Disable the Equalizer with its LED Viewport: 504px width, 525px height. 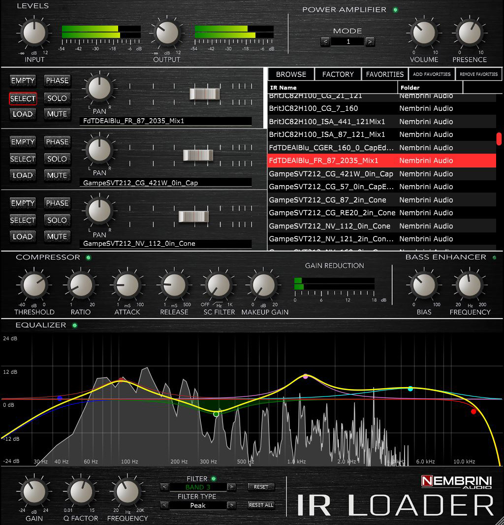75,325
